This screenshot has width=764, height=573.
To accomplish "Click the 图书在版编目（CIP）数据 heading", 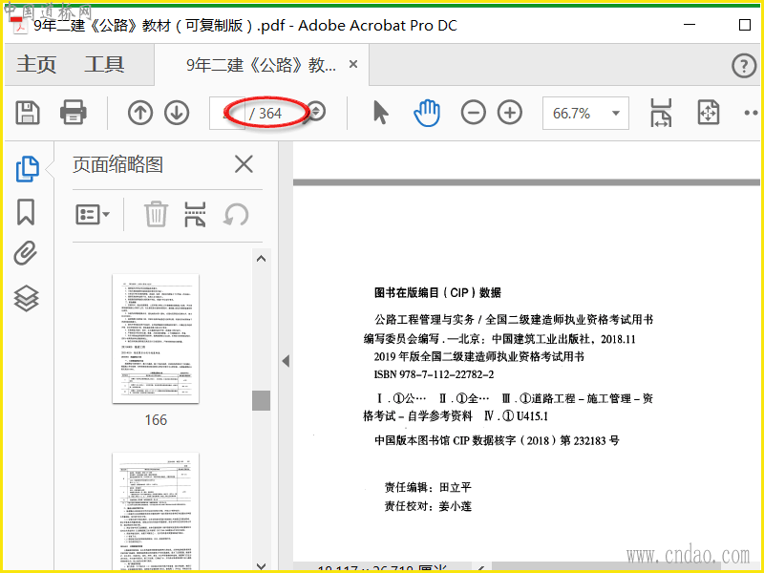I will pyautogui.click(x=437, y=292).
